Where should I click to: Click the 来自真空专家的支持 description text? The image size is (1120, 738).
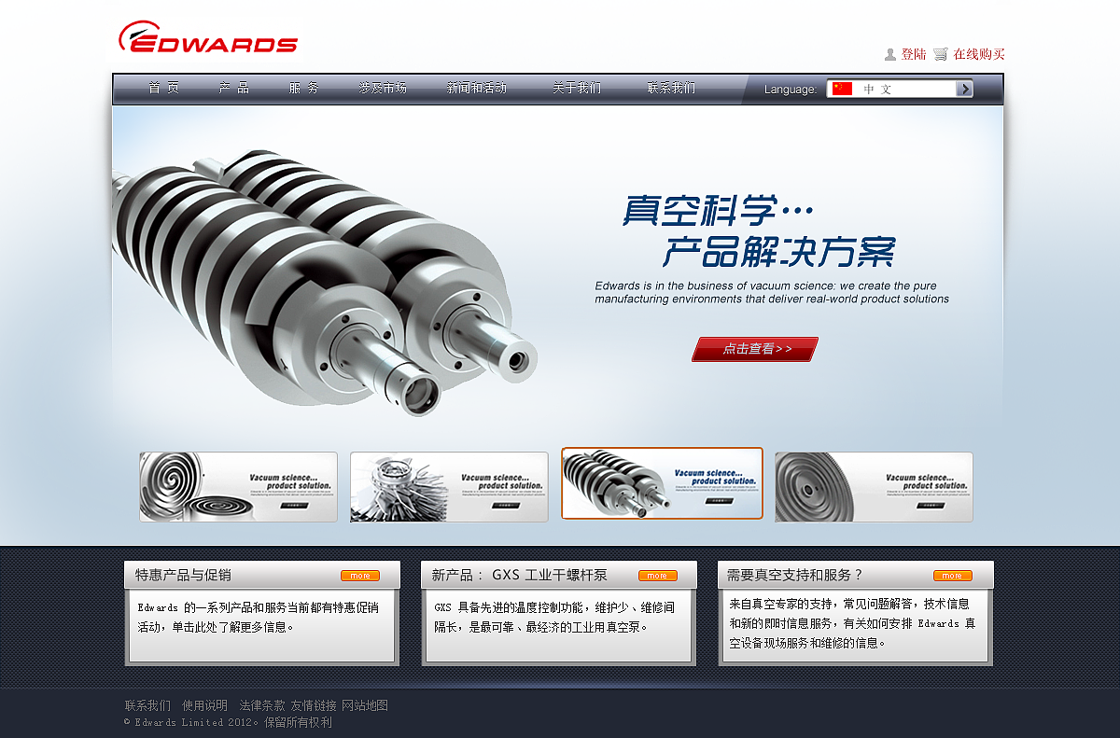point(852,623)
